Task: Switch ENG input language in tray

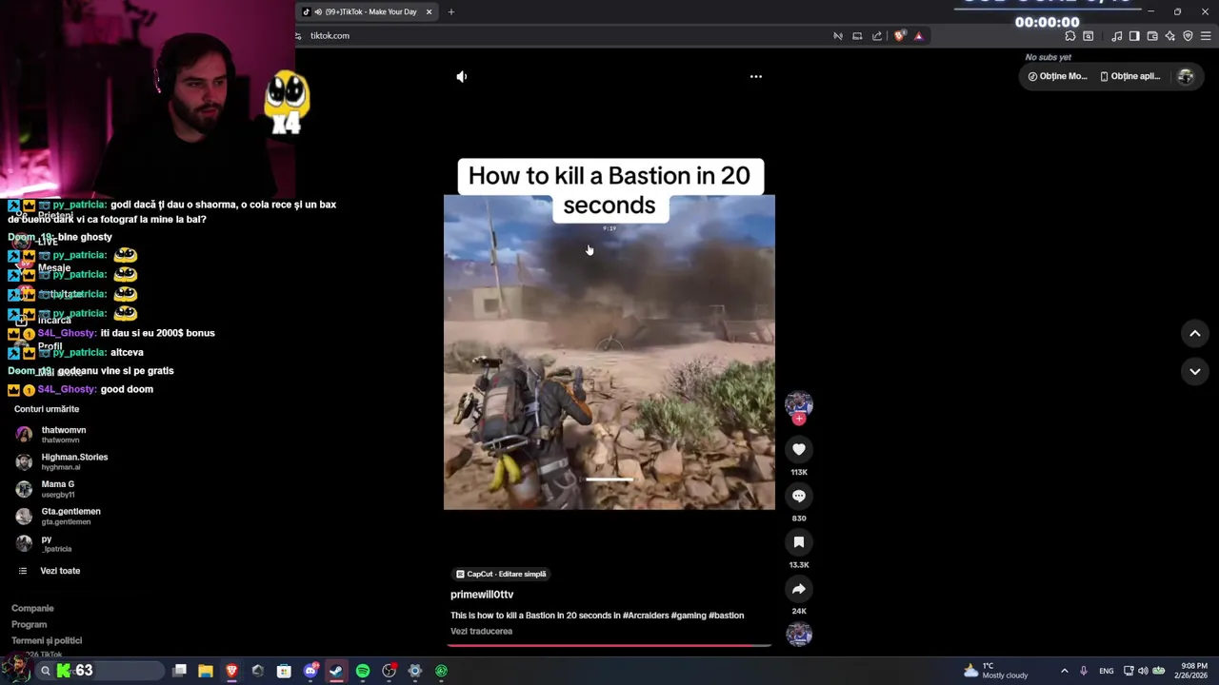Action: [1106, 671]
